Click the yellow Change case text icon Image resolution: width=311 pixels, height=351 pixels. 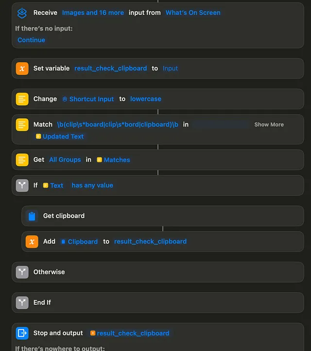(x=22, y=99)
